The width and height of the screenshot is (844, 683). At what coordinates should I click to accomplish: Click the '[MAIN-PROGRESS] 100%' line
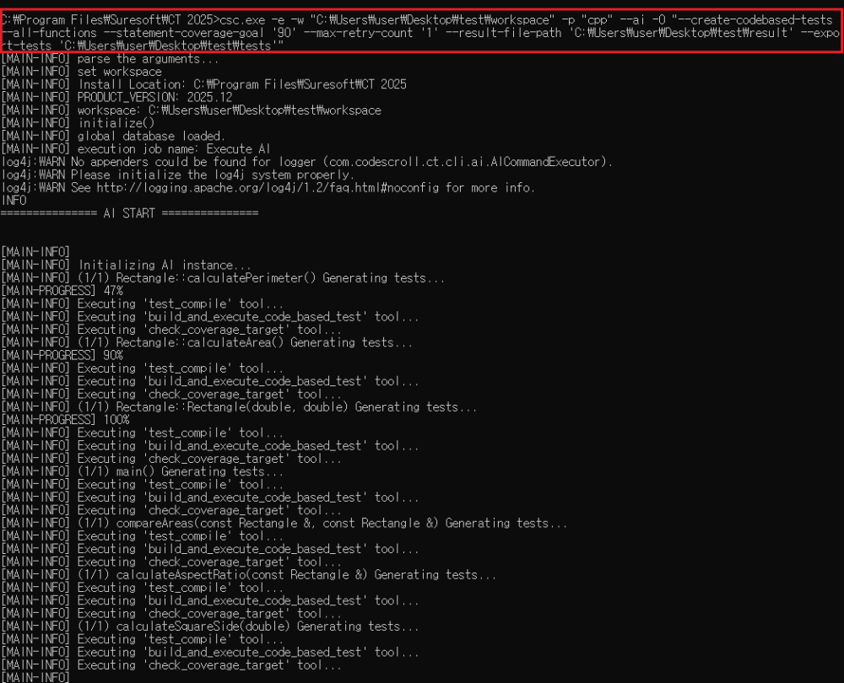(x=65, y=421)
